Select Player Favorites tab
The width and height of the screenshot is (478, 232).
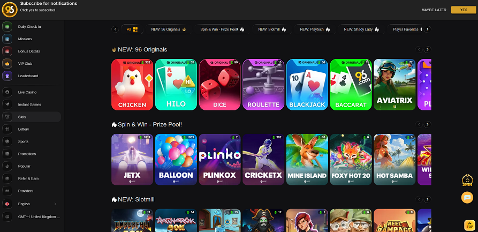point(405,29)
